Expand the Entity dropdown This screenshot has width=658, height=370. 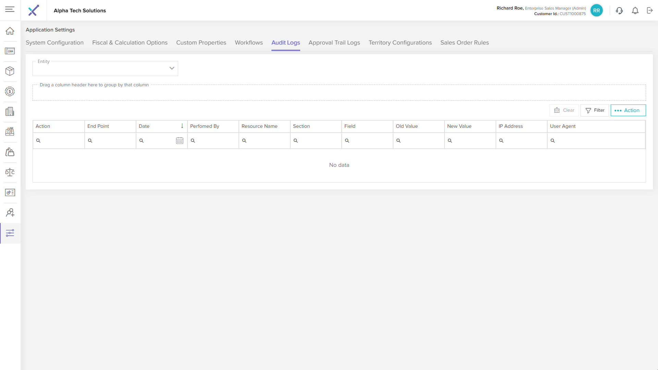[172, 68]
